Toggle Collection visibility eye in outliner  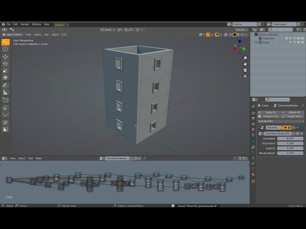pyautogui.click(x=295, y=38)
